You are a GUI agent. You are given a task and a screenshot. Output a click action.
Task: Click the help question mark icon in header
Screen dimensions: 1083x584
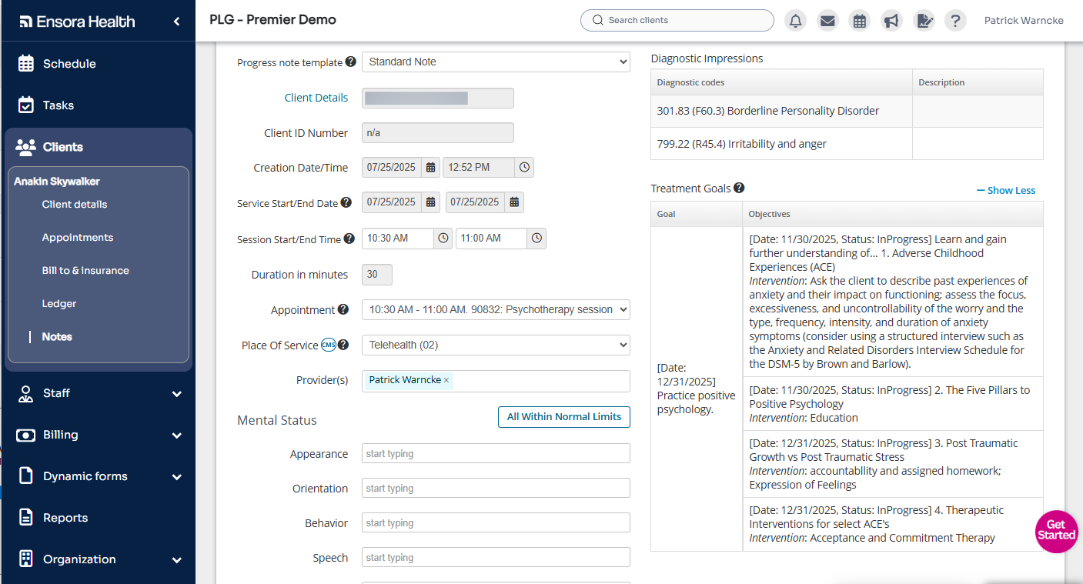tap(955, 21)
